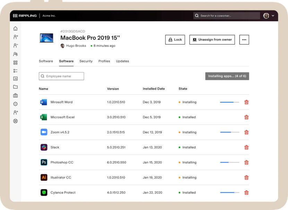Screen dimensions: 288x210
Task: Click the Employee name search field
Action: point(61,76)
